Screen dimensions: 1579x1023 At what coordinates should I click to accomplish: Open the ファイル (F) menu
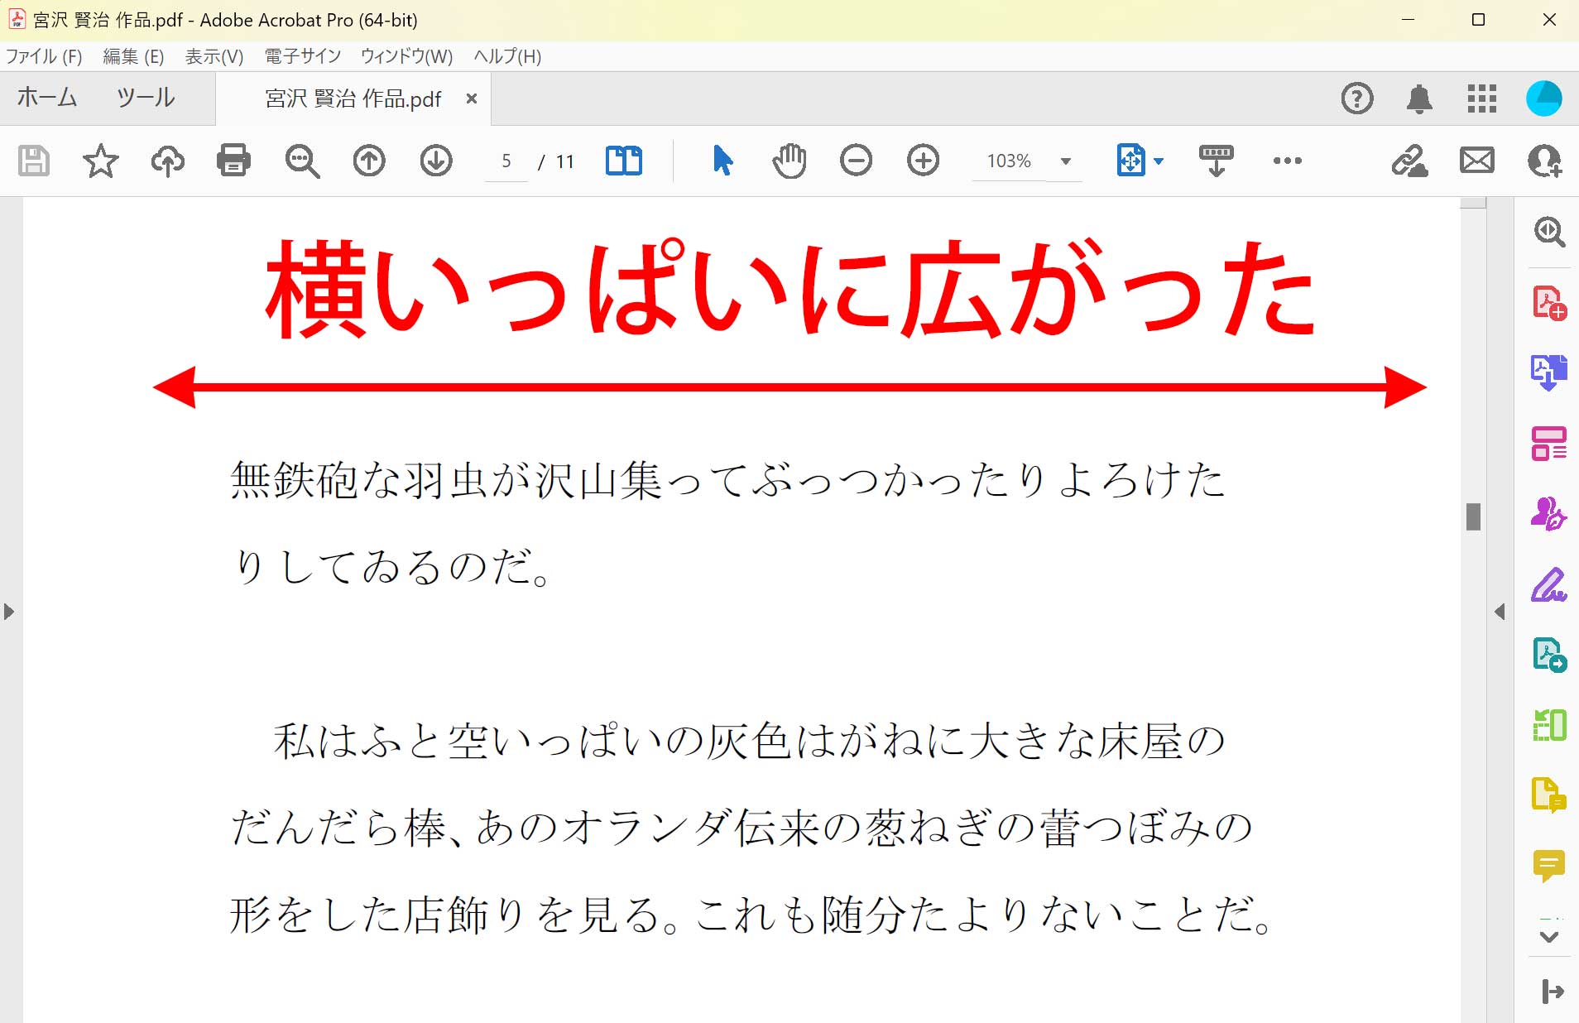(x=44, y=56)
